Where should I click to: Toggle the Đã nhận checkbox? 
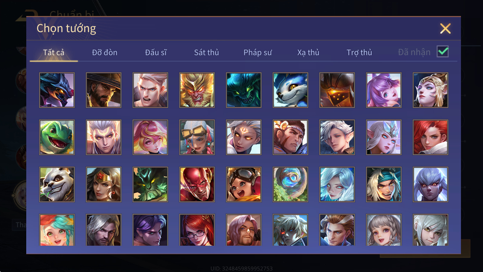pyautogui.click(x=443, y=51)
